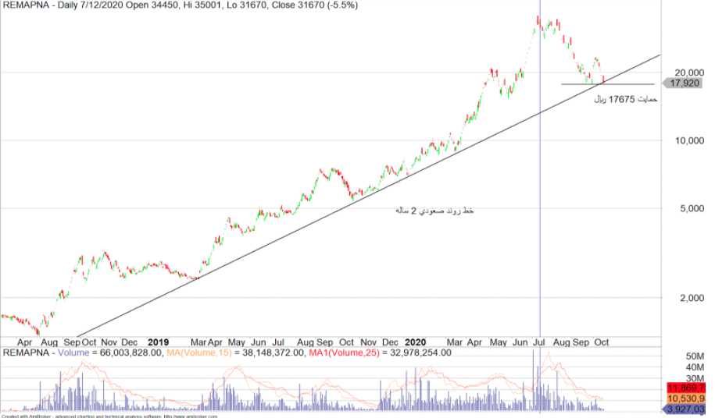The height and width of the screenshot is (418, 715).
Task: Click the 2020 year label on time axis
Action: [x=416, y=342]
